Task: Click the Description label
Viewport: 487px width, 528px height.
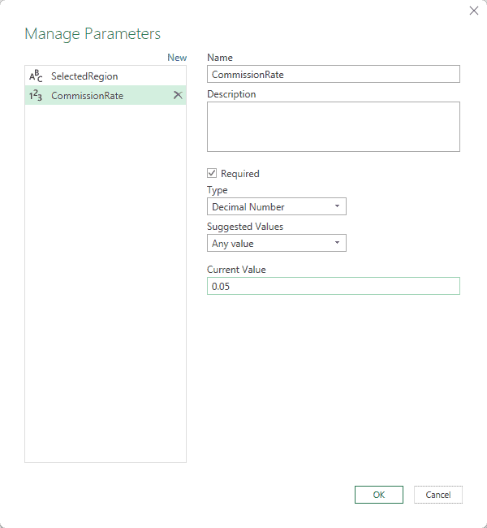Action: 231,94
